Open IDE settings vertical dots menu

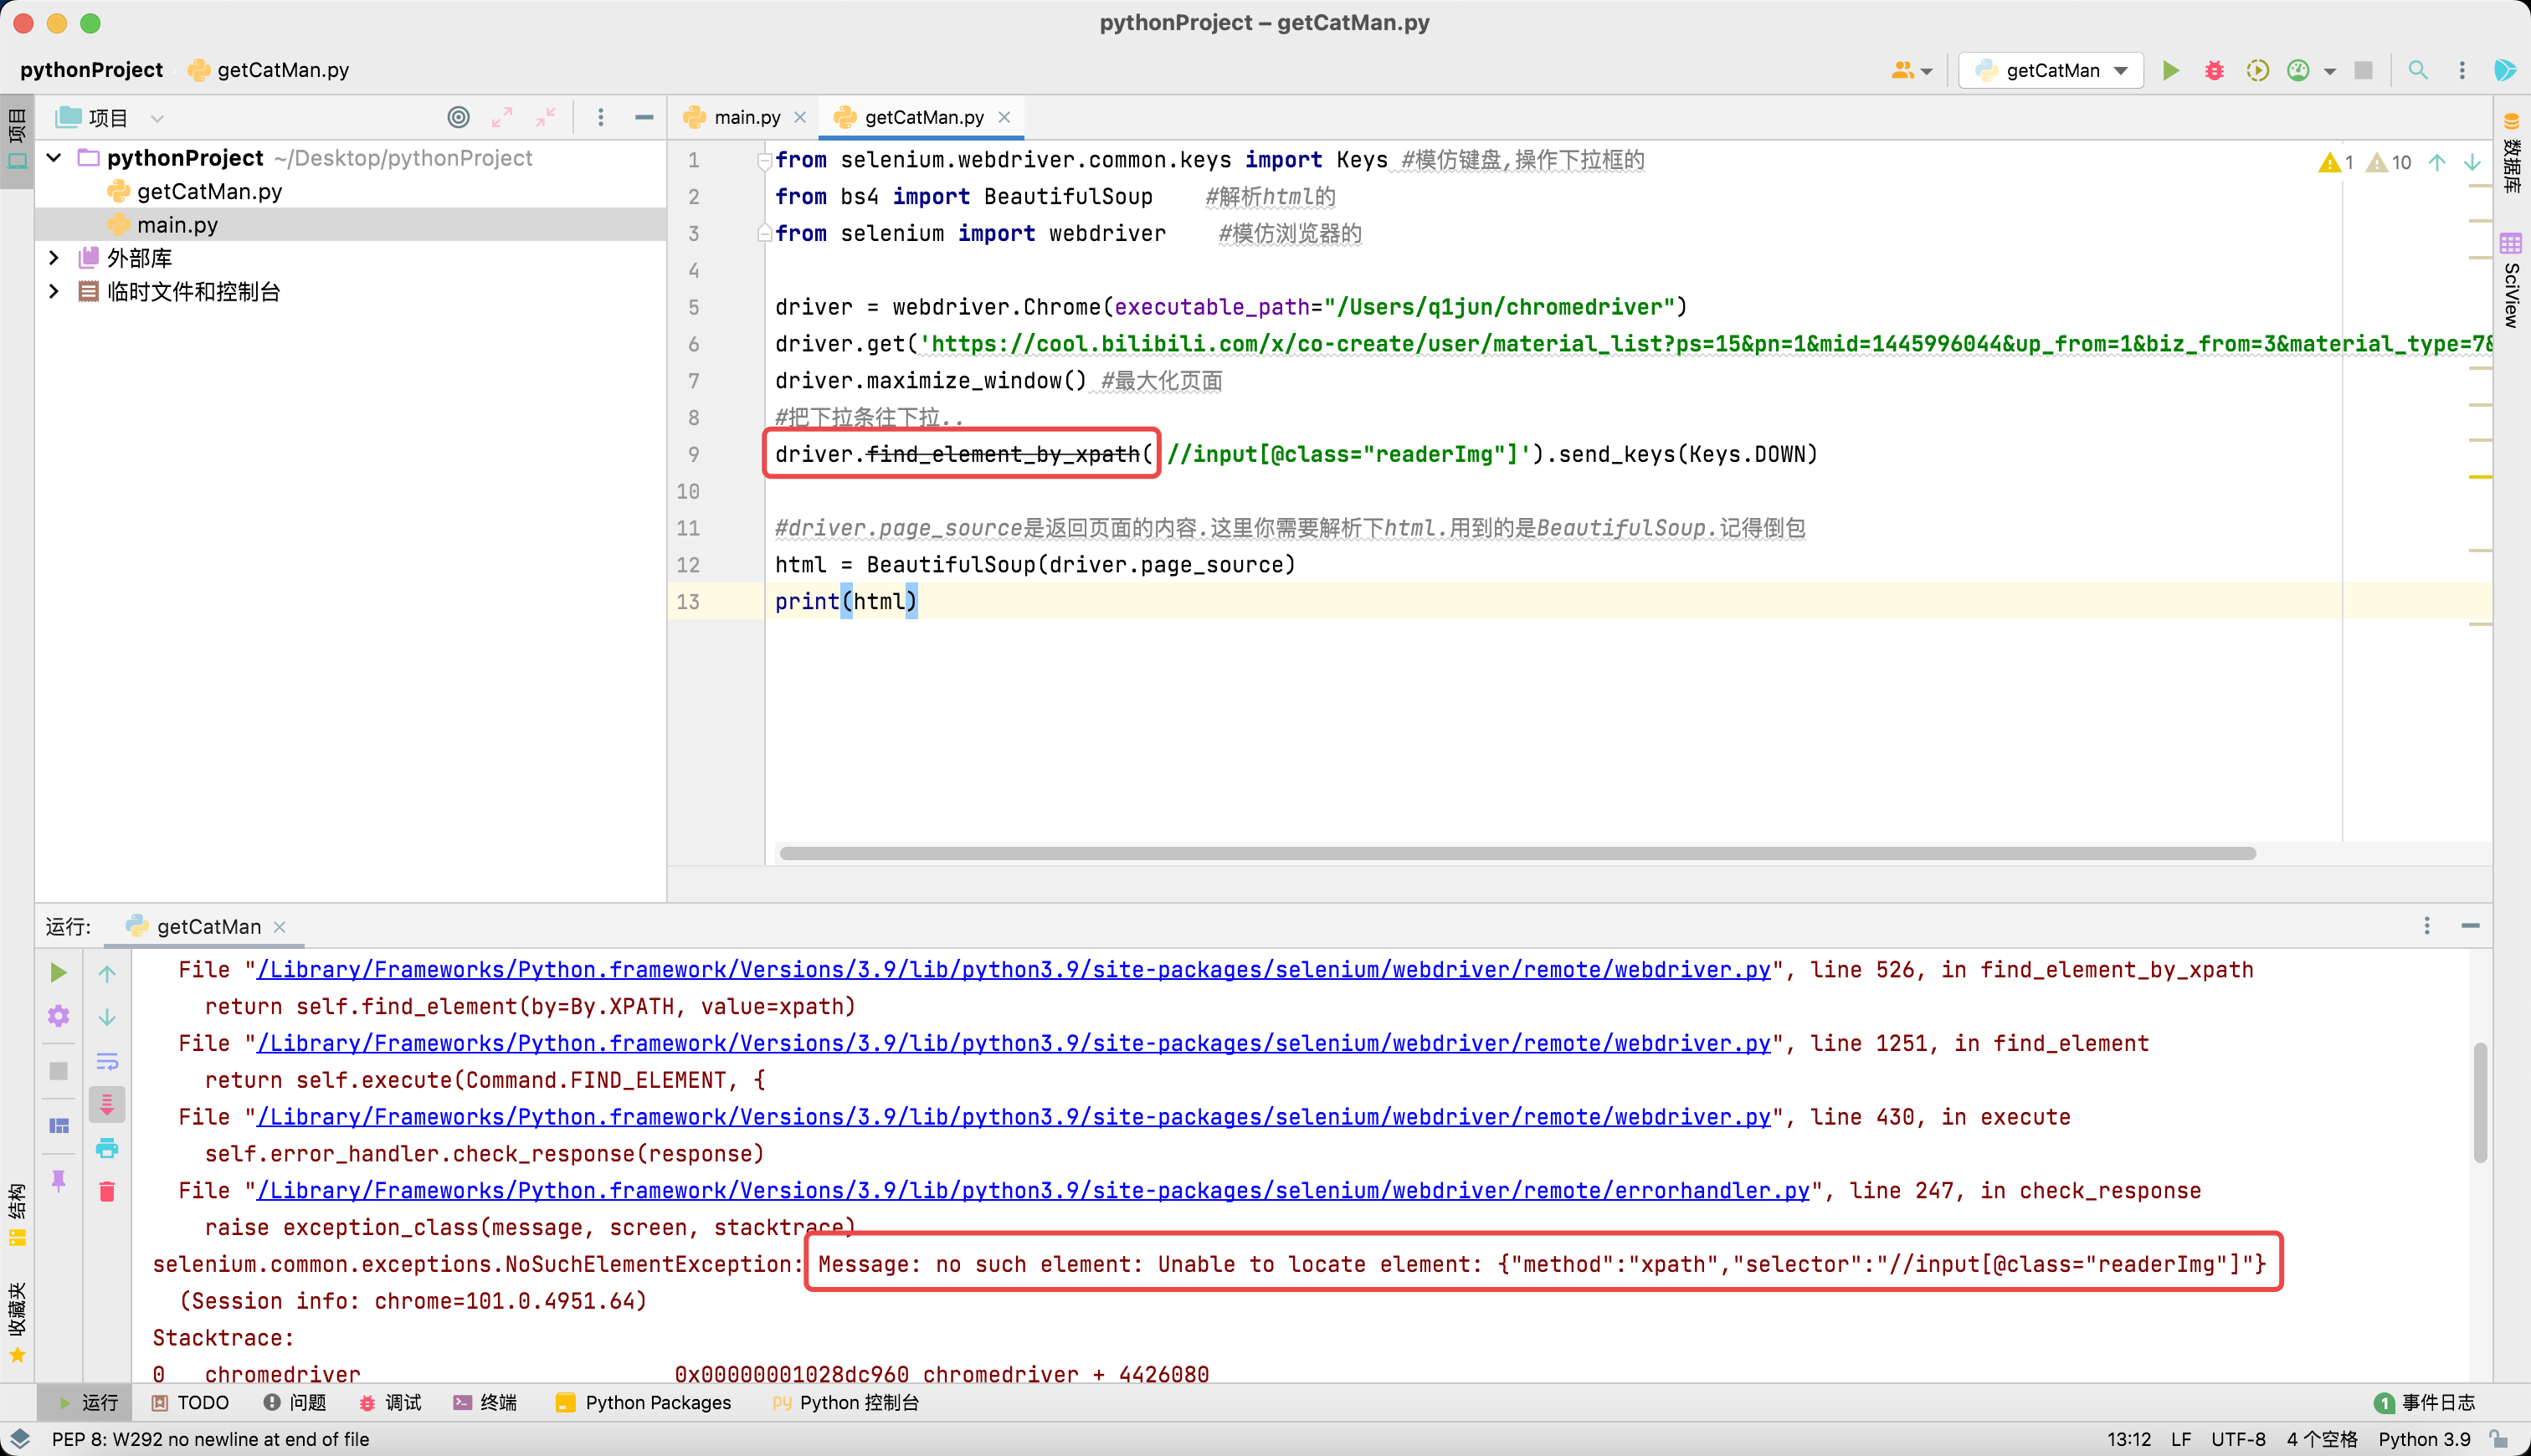(2461, 70)
